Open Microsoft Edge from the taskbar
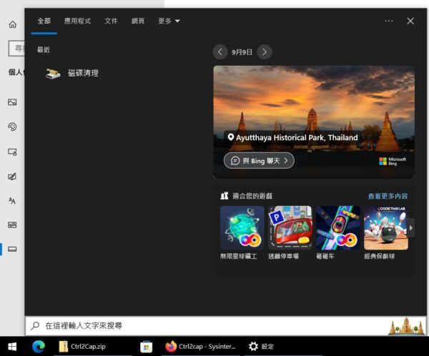 click(x=39, y=347)
